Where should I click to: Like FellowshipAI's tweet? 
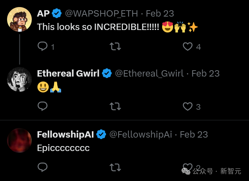pyautogui.click(x=188, y=167)
